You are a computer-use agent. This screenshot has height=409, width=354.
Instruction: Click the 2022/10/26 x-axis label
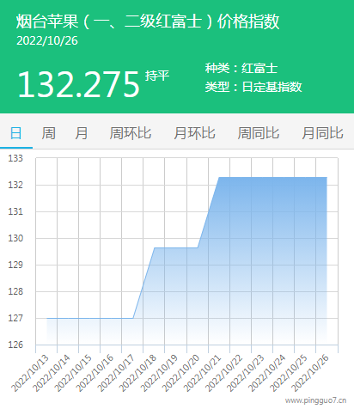click(310, 374)
